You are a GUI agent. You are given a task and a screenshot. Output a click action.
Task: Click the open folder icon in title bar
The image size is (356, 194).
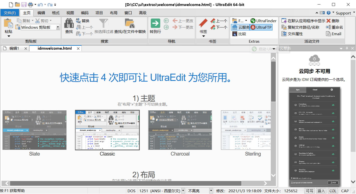[x=17, y=4]
